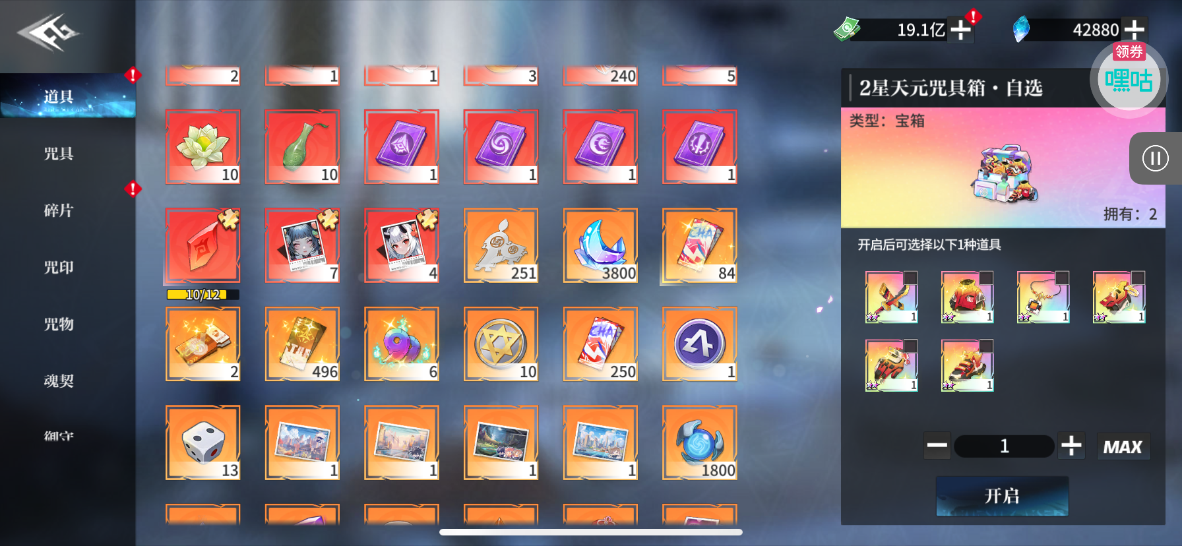
Task: Tap the back arrow logo in top-left
Action: coord(48,33)
